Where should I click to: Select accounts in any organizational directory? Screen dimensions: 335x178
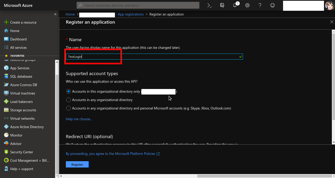coord(68,100)
